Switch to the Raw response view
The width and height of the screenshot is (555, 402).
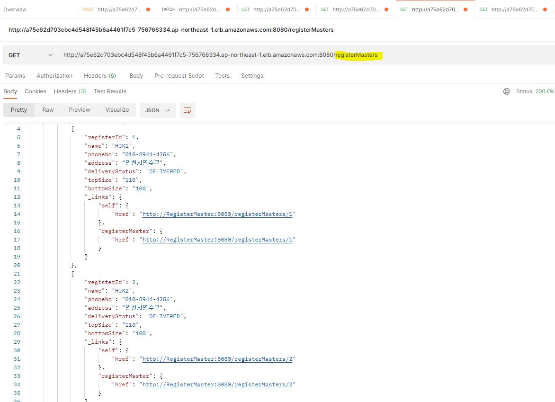(x=48, y=109)
